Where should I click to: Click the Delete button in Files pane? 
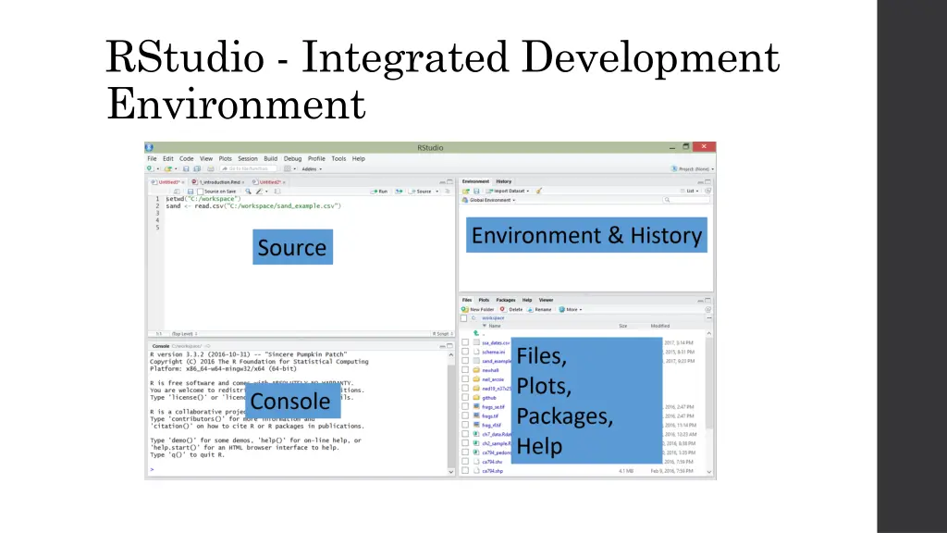click(510, 309)
